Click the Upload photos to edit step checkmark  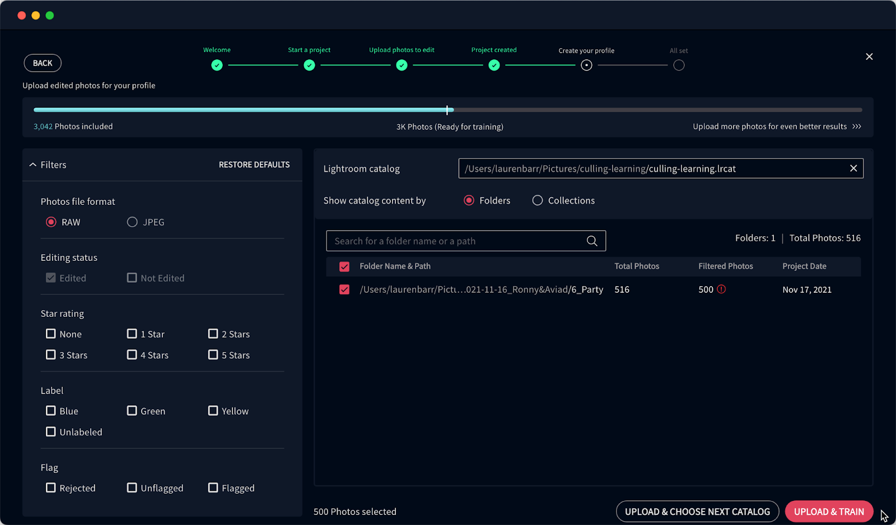(x=402, y=65)
